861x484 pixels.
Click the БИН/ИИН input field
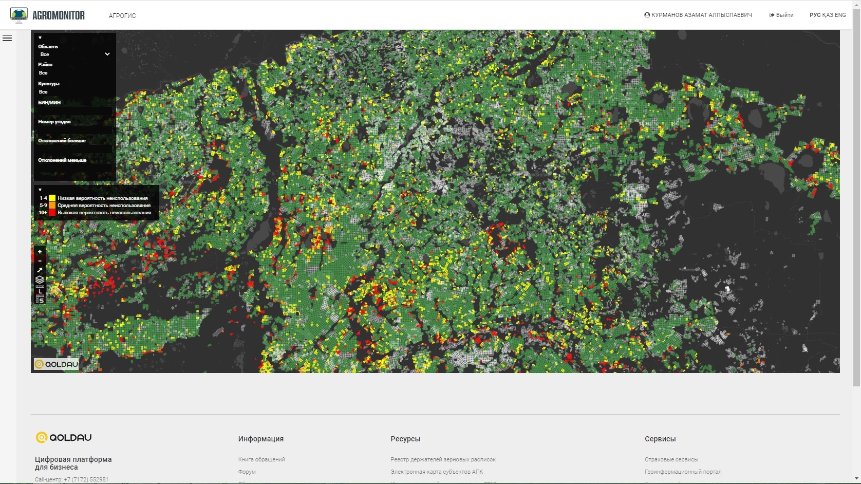74,110
